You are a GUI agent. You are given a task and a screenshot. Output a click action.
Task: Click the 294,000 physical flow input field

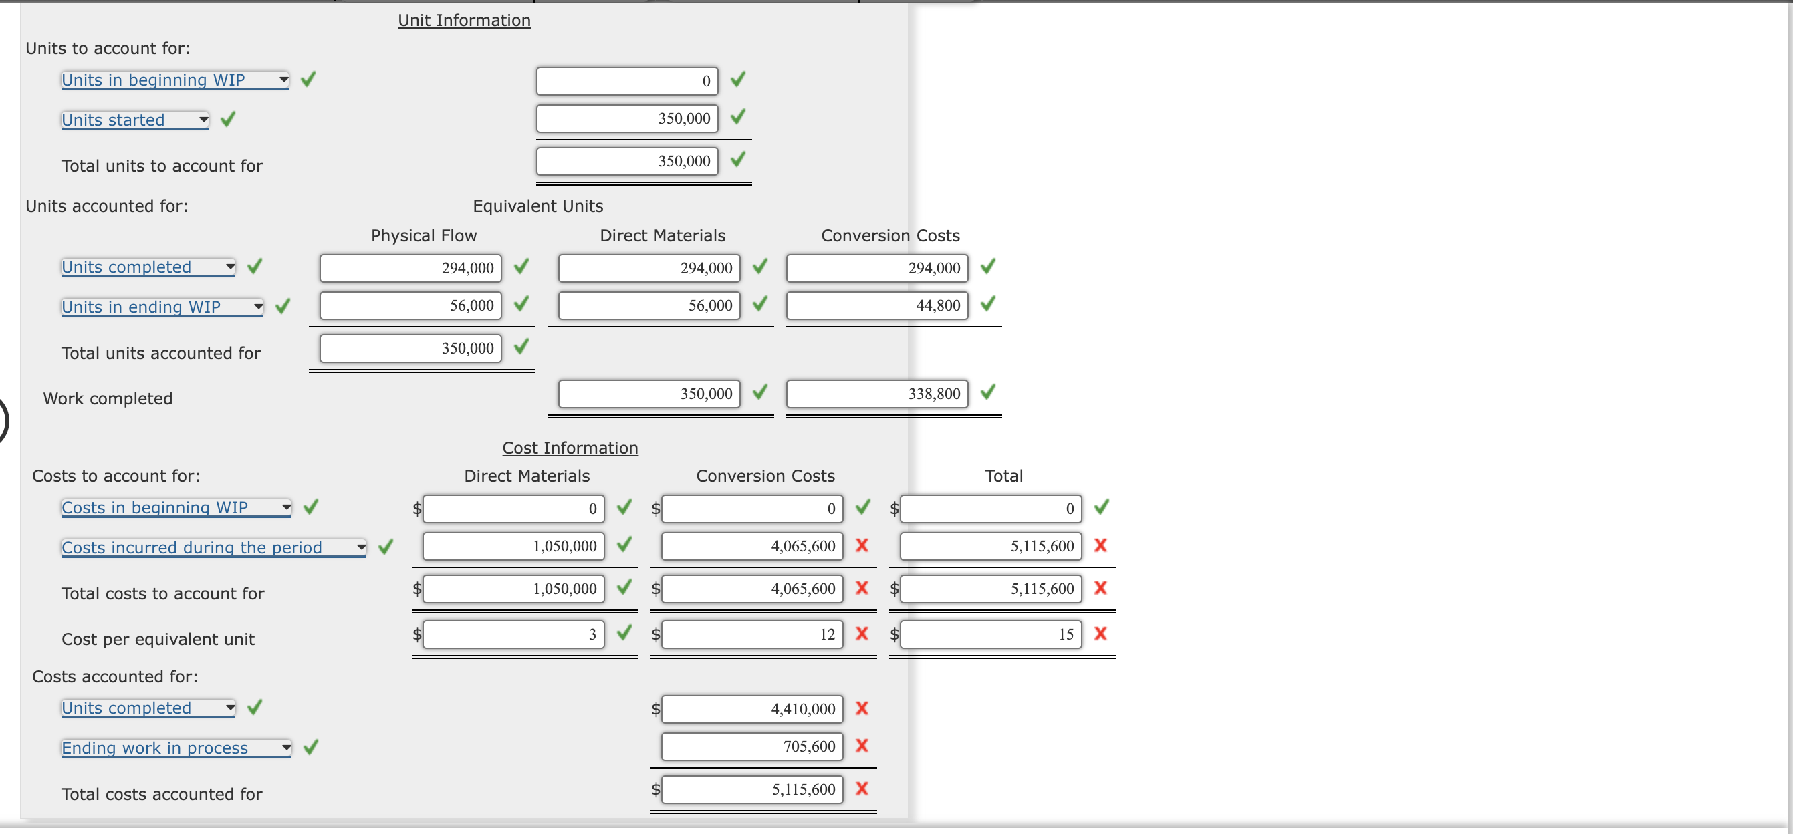(409, 268)
